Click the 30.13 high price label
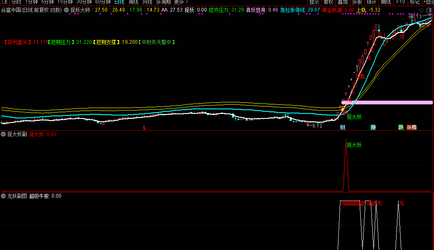The image size is (434, 250). point(415,17)
